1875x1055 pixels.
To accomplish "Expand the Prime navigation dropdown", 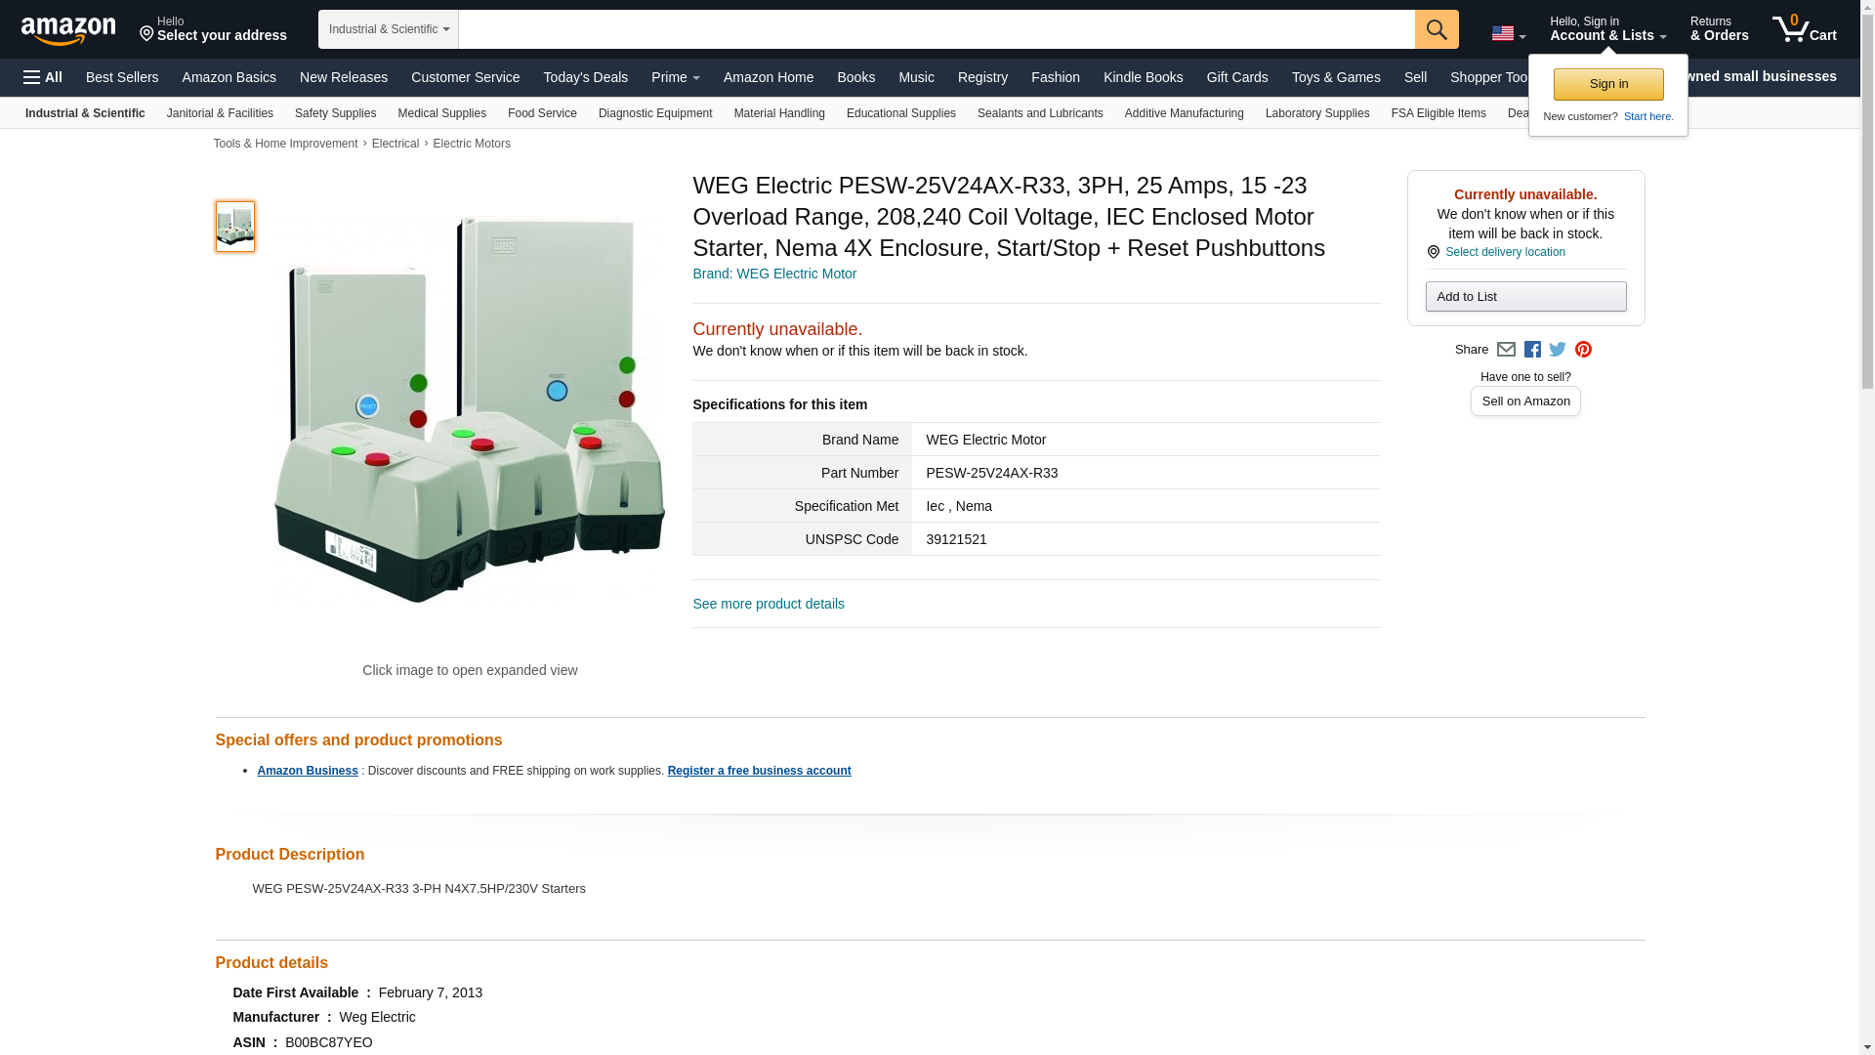I will 675,77.
